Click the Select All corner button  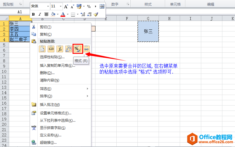point(4,18)
